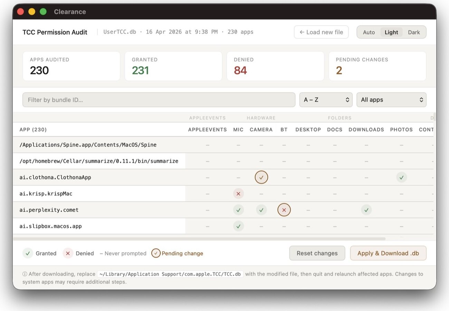The width and height of the screenshot is (449, 311).
Task: Click never-prompted mic dash for ai.clothona.ClothonaApp
Action: pyautogui.click(x=238, y=177)
